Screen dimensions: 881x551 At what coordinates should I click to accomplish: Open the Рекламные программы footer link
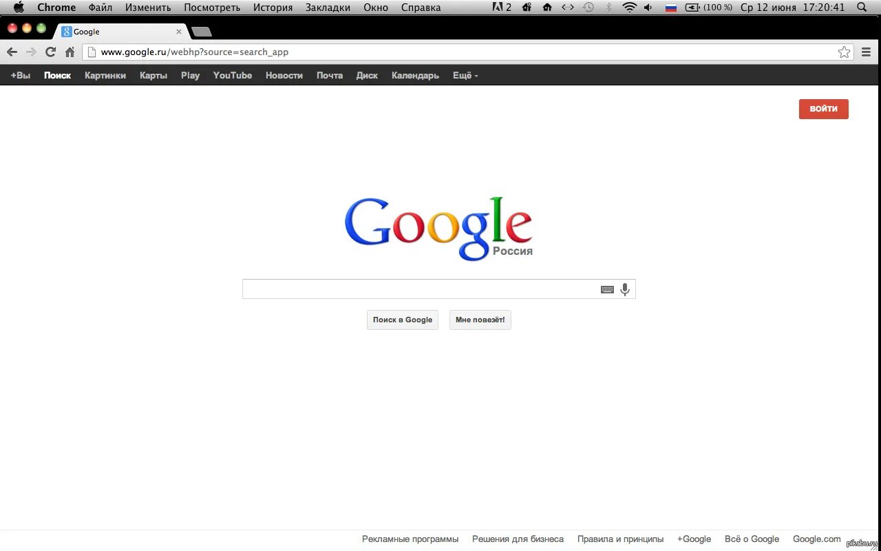point(410,539)
